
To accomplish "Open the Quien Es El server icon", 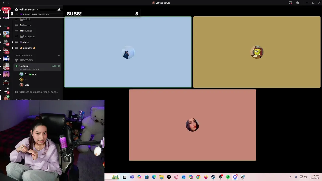I will pos(6,82).
